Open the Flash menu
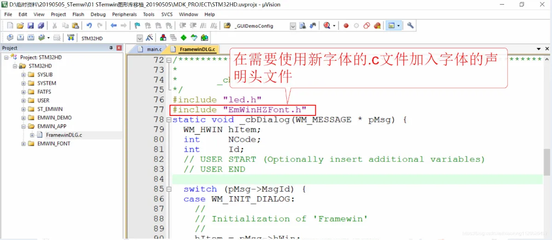This screenshot has width=552, height=240. (78, 14)
